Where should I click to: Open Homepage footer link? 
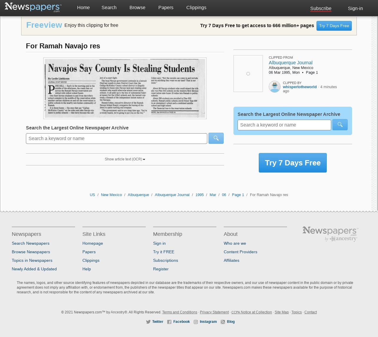click(93, 243)
